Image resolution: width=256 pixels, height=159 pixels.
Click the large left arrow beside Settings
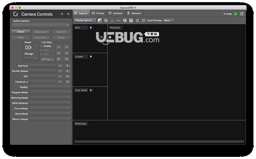pyautogui.click(x=59, y=59)
